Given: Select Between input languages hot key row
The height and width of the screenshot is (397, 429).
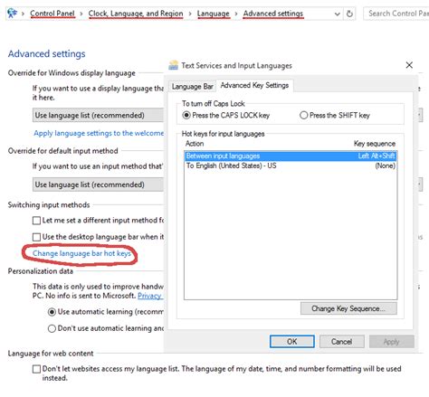Looking at the screenshot, I should (291, 156).
